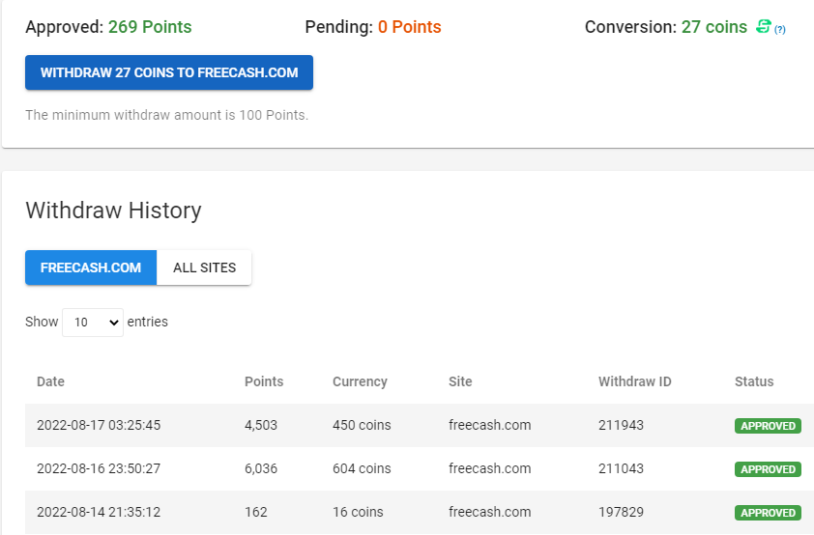The height and width of the screenshot is (535, 814).
Task: Sort the table by Date column
Action: click(x=51, y=381)
